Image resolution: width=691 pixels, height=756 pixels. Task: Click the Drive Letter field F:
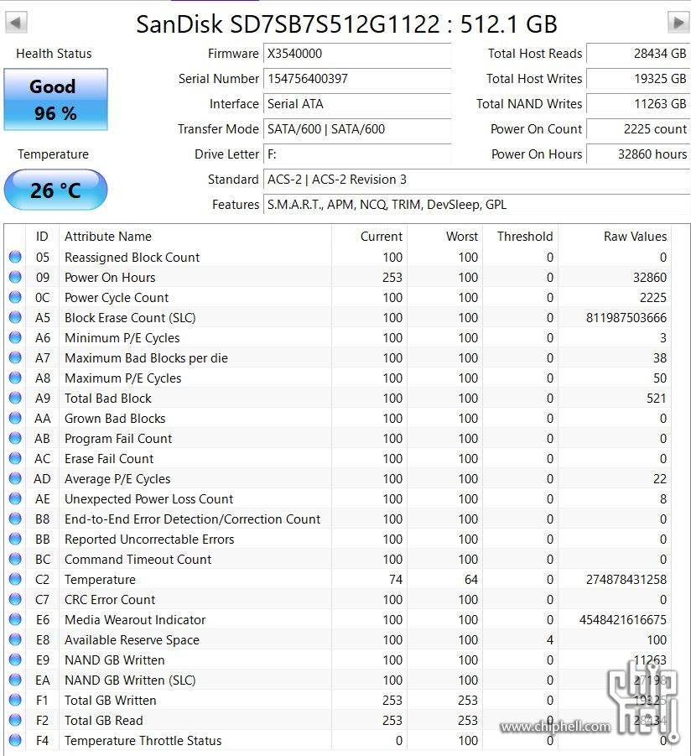357,154
